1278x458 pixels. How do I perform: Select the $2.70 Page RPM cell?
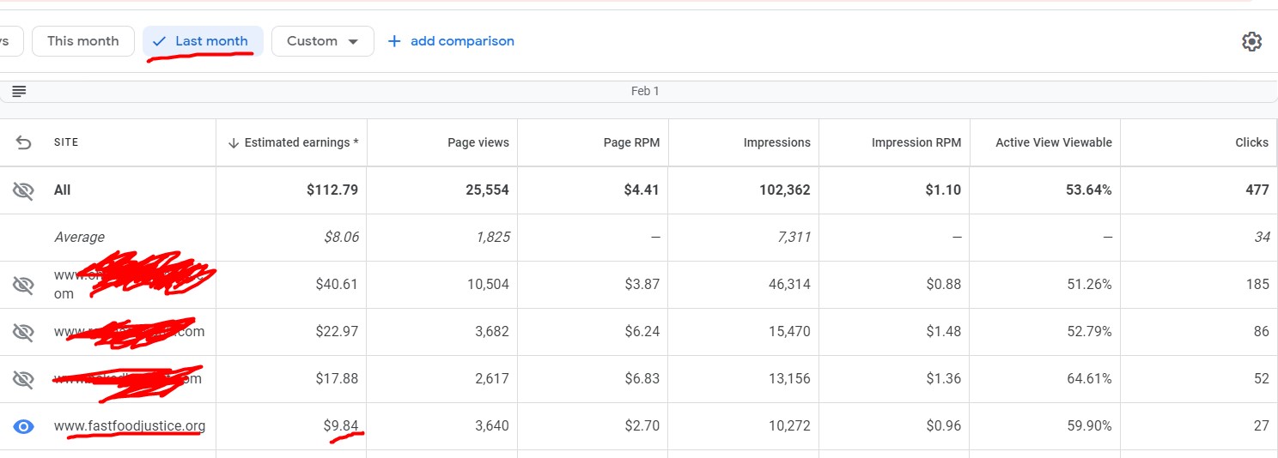click(642, 425)
